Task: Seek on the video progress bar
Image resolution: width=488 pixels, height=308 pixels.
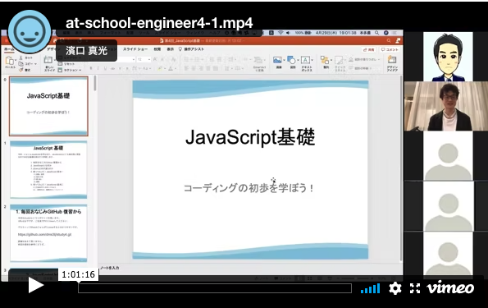Action: pyautogui.click(x=215, y=288)
